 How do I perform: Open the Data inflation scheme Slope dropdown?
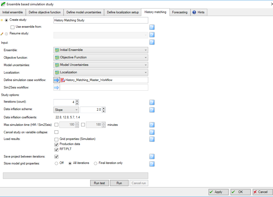(66, 110)
